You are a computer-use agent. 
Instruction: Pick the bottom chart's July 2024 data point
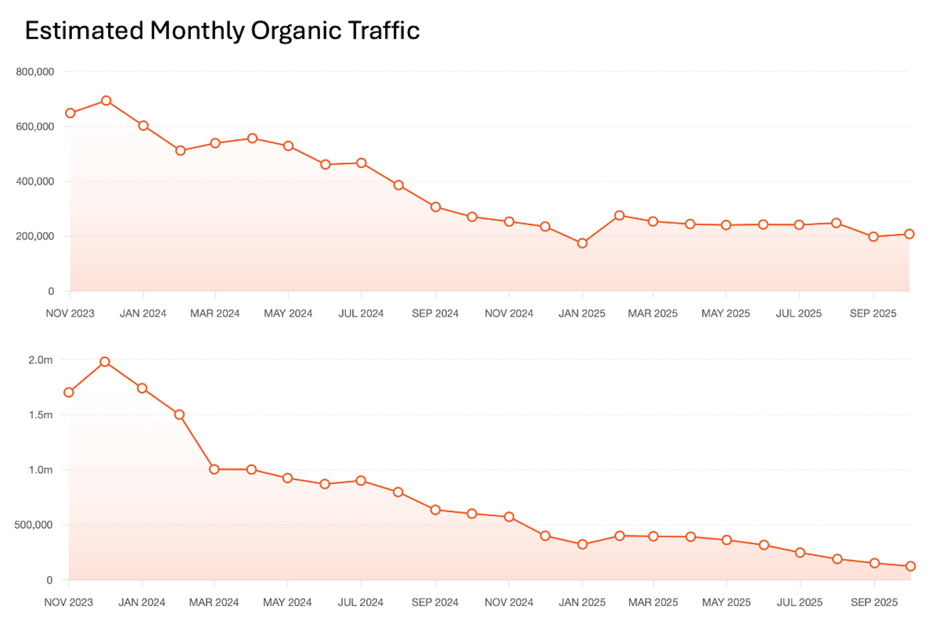[x=361, y=481]
